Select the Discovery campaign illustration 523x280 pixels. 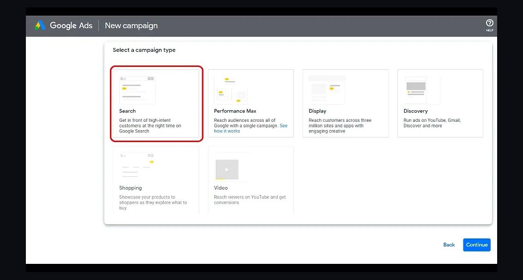(422, 90)
